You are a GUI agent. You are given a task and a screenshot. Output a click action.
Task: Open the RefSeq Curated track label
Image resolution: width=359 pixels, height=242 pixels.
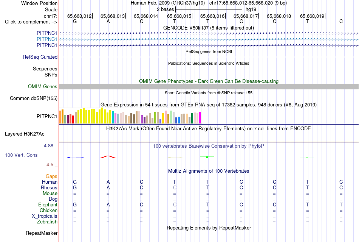pos(40,57)
